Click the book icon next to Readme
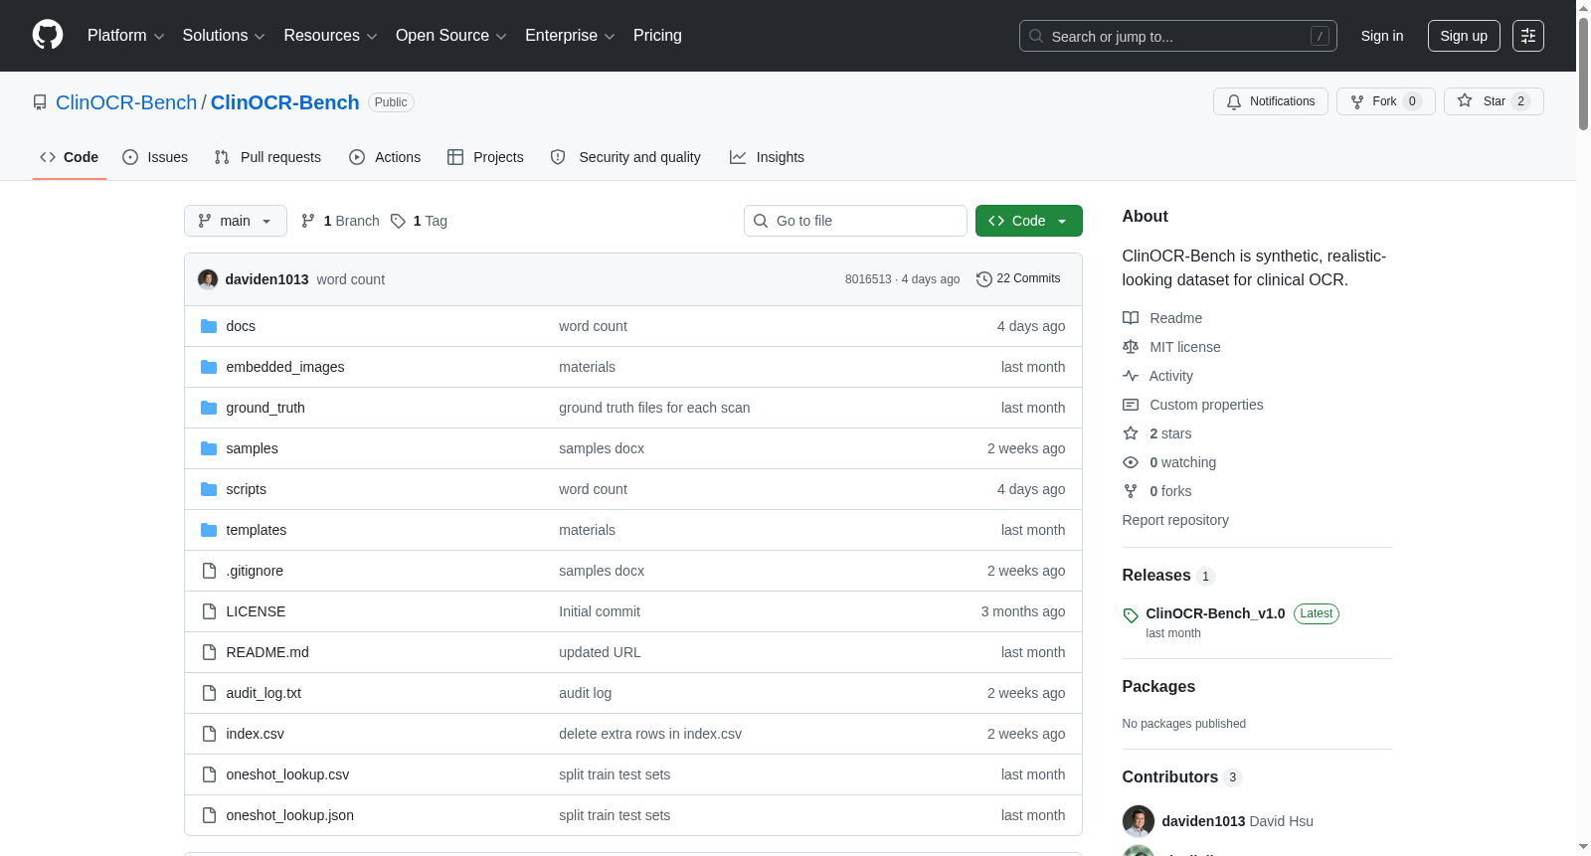This screenshot has width=1591, height=856. [x=1131, y=318]
